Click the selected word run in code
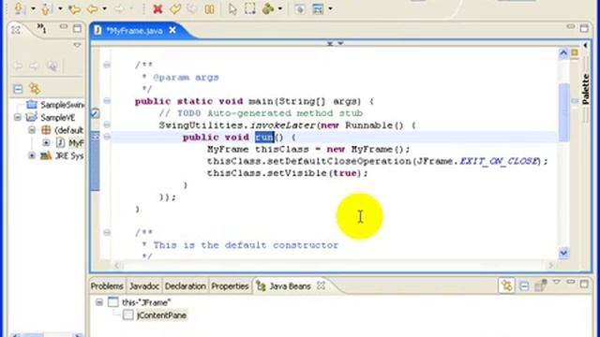The height and width of the screenshot is (337, 600). click(x=264, y=137)
